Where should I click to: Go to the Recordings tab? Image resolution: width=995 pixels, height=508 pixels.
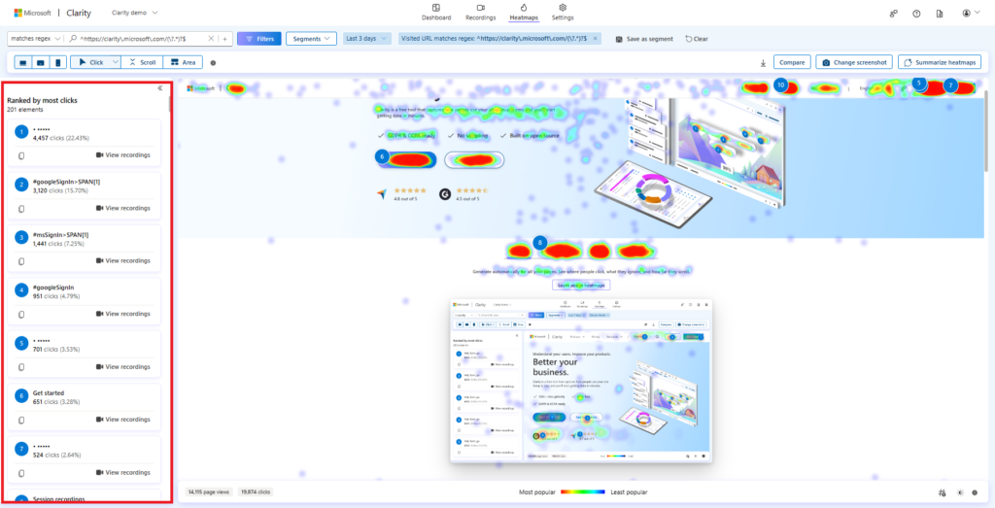480,13
